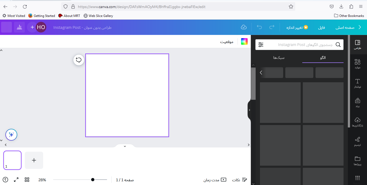This screenshot has width=367, height=185.
Task: Go back to previous page in browser
Action: (5, 6)
